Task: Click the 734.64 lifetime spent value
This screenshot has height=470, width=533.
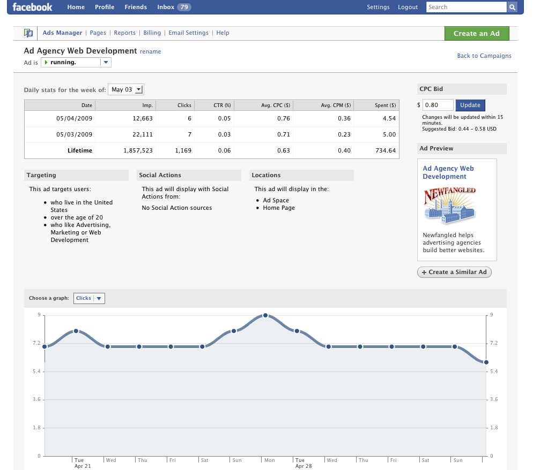Action: pyautogui.click(x=386, y=150)
